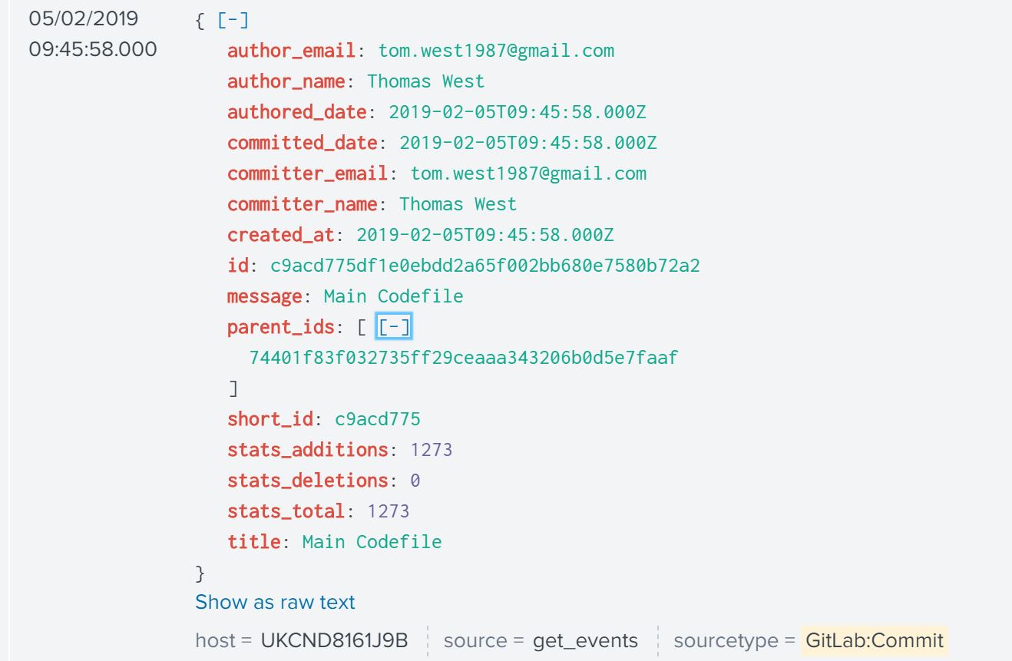
Task: Click the created_at timestamp value
Action: click(x=485, y=235)
